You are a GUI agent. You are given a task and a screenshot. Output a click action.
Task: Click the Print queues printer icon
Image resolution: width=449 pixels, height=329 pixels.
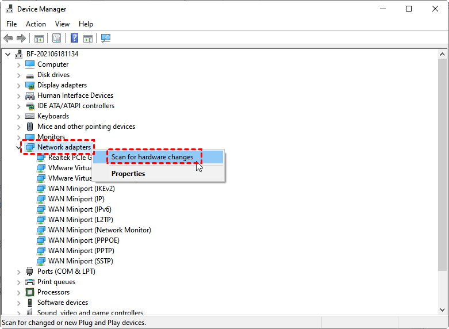click(x=30, y=282)
